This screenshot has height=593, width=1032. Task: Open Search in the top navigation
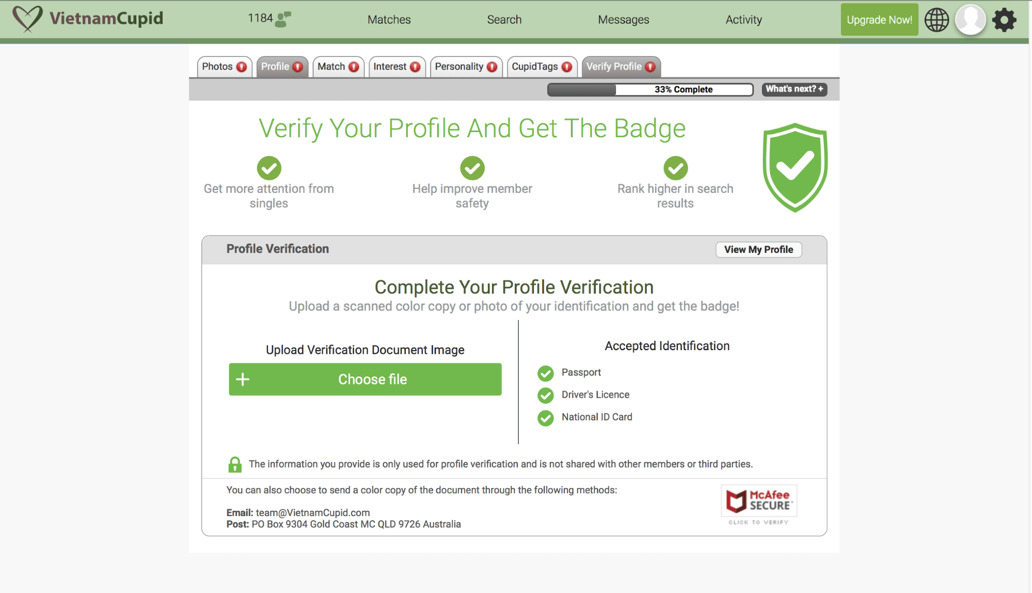(x=504, y=20)
